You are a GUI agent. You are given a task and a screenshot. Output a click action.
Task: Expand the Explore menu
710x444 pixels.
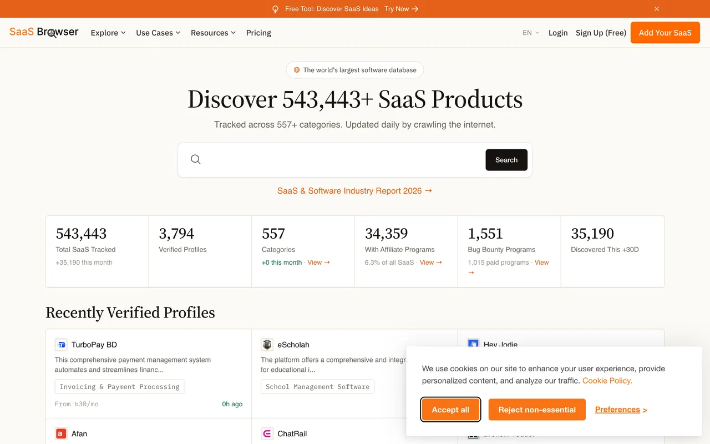pos(108,33)
